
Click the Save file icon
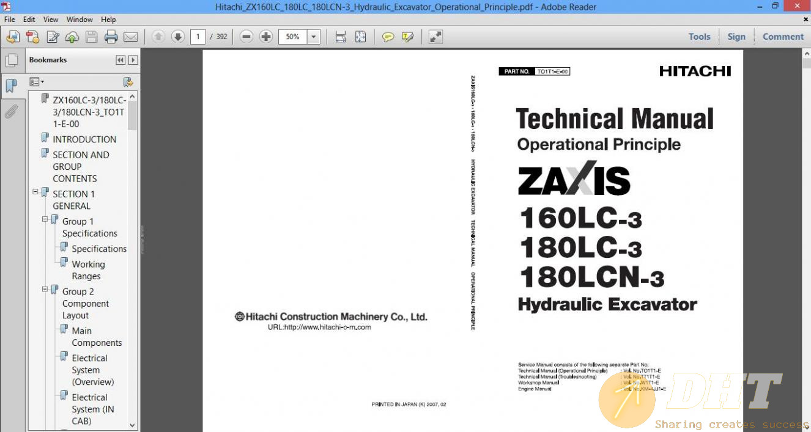(91, 37)
